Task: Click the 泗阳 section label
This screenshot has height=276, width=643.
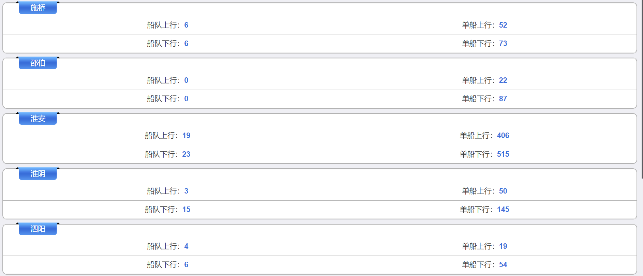Action: tap(38, 229)
